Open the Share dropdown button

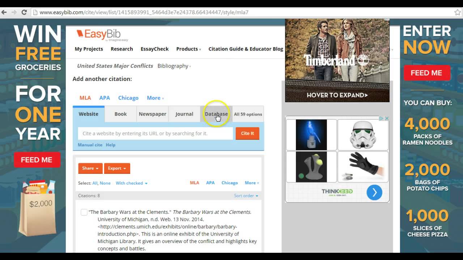(x=90, y=168)
